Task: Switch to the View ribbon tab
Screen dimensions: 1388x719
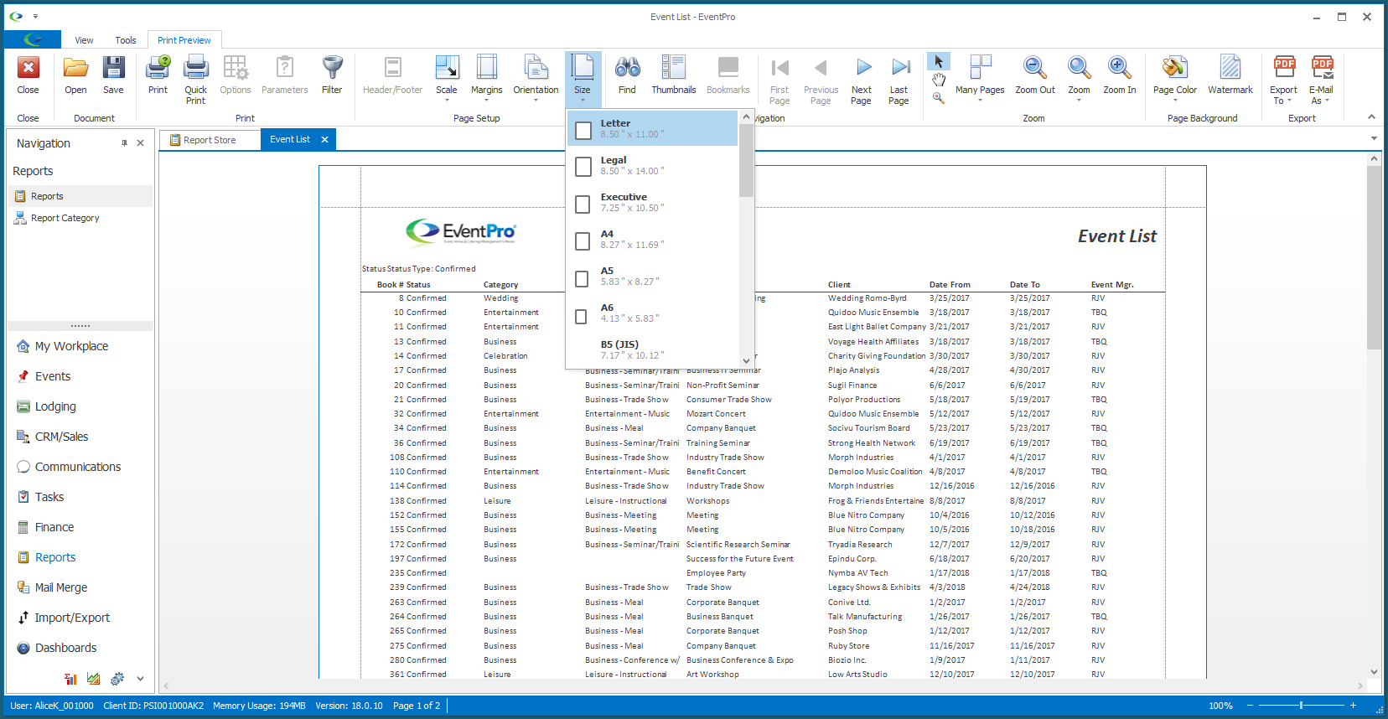Action: (84, 40)
